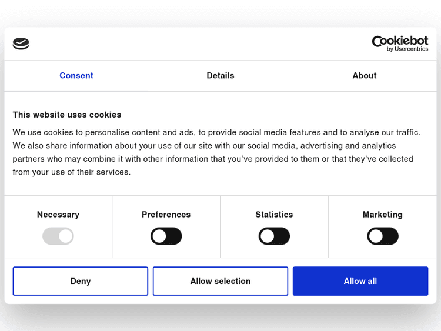Click the Preferences category label
The image size is (441, 331).
pyautogui.click(x=166, y=215)
